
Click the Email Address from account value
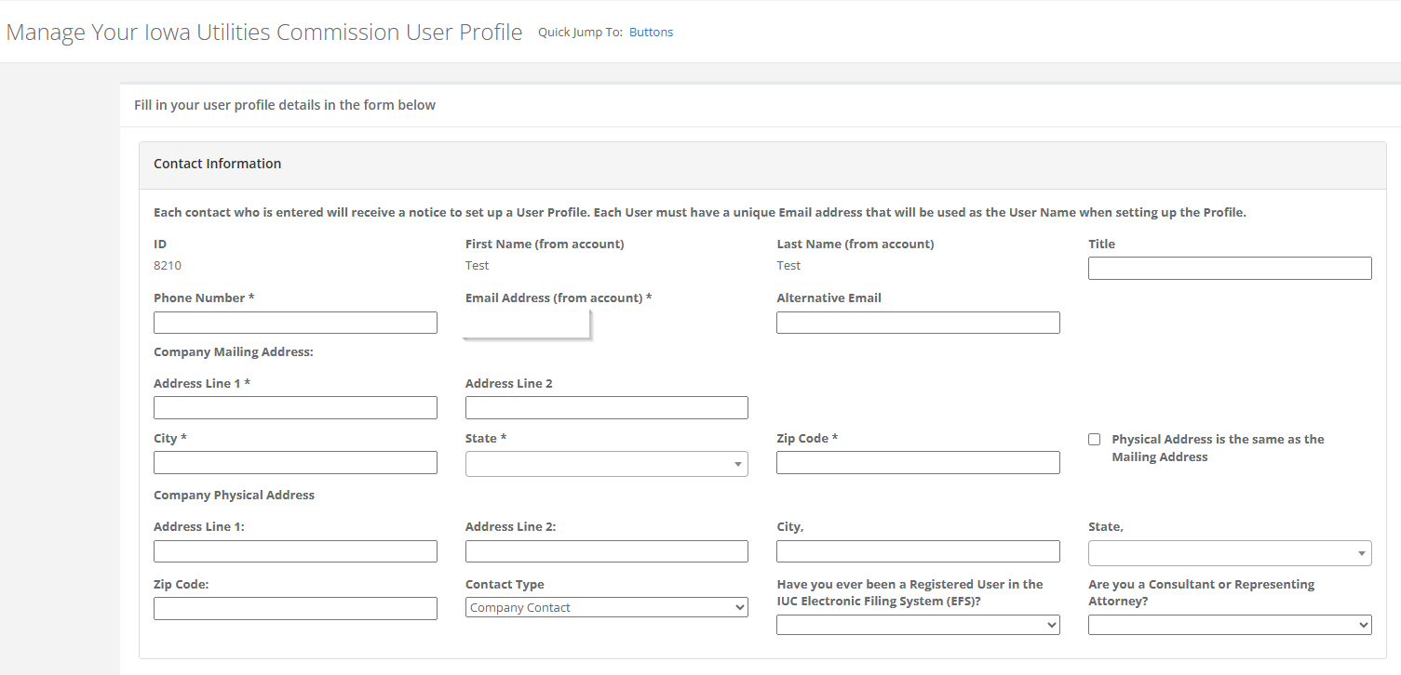coord(527,324)
